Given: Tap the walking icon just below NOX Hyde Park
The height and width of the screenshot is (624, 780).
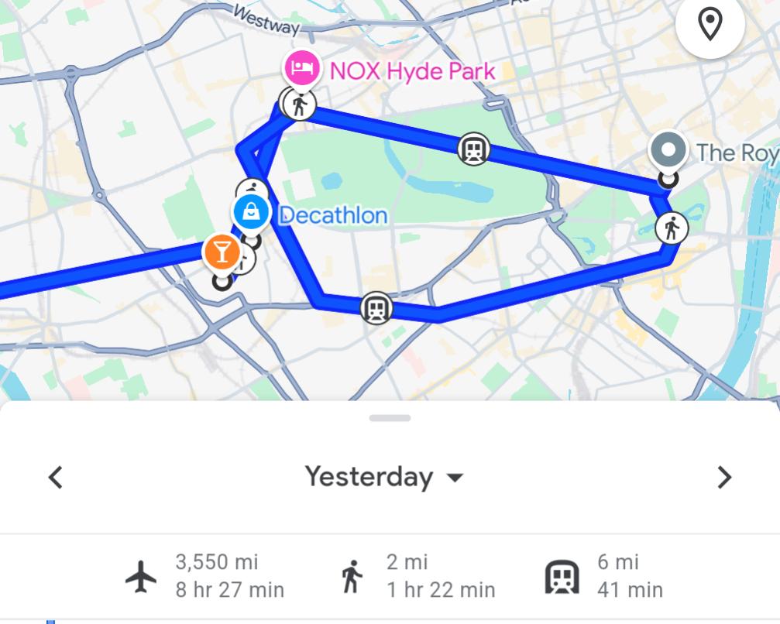Looking at the screenshot, I should pos(300,105).
